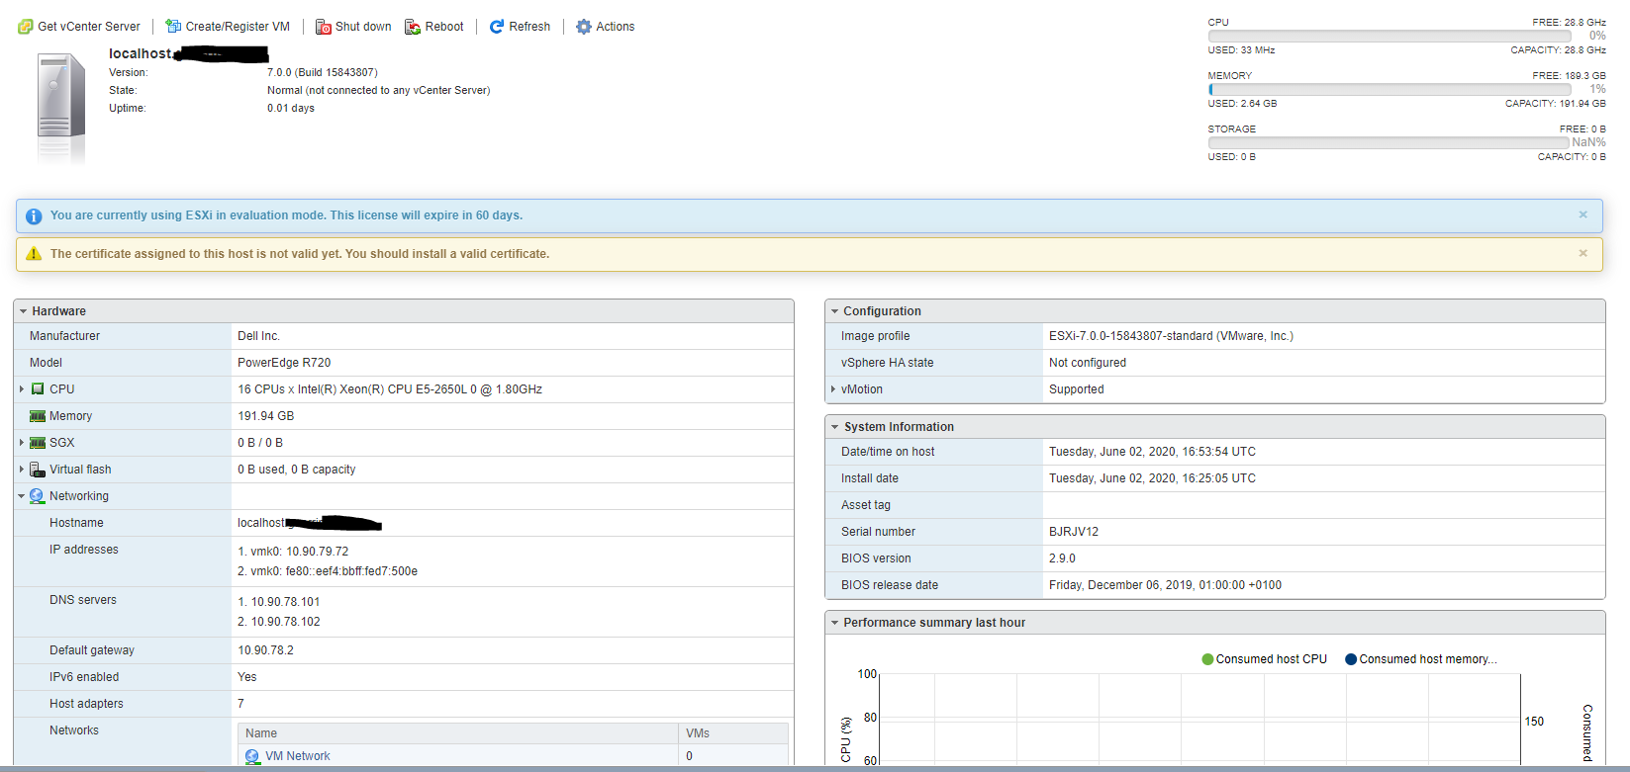
Task: Click the Storage usage bar
Action: pyautogui.click(x=1389, y=142)
